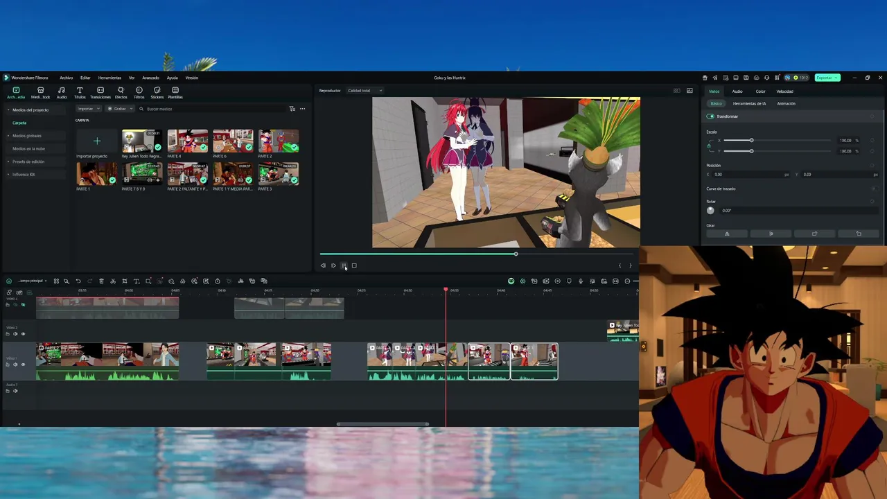Open the three-dot more options in media panel
Screen dimensions: 887x499
(302, 109)
